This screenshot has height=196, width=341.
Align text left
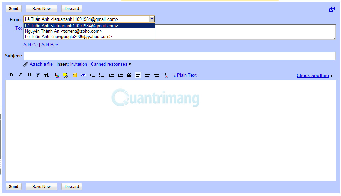138,75
